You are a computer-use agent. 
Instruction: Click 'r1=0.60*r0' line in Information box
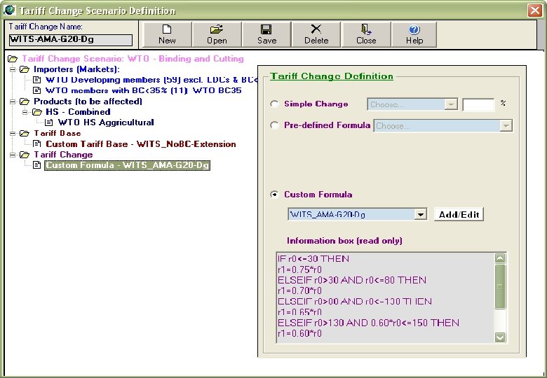coord(299,333)
